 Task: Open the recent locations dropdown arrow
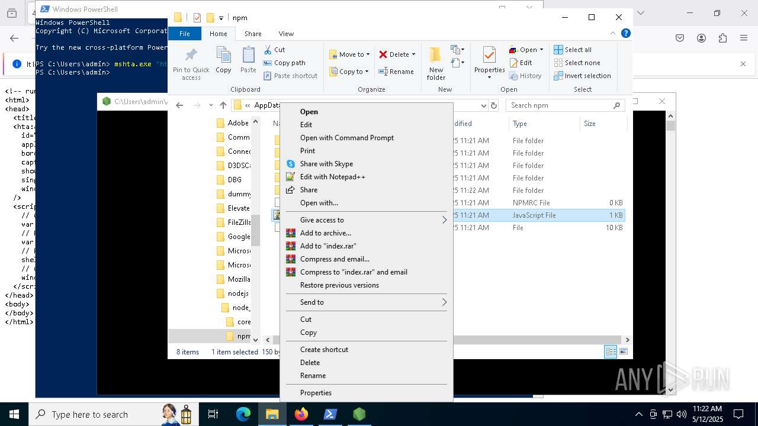pos(211,105)
